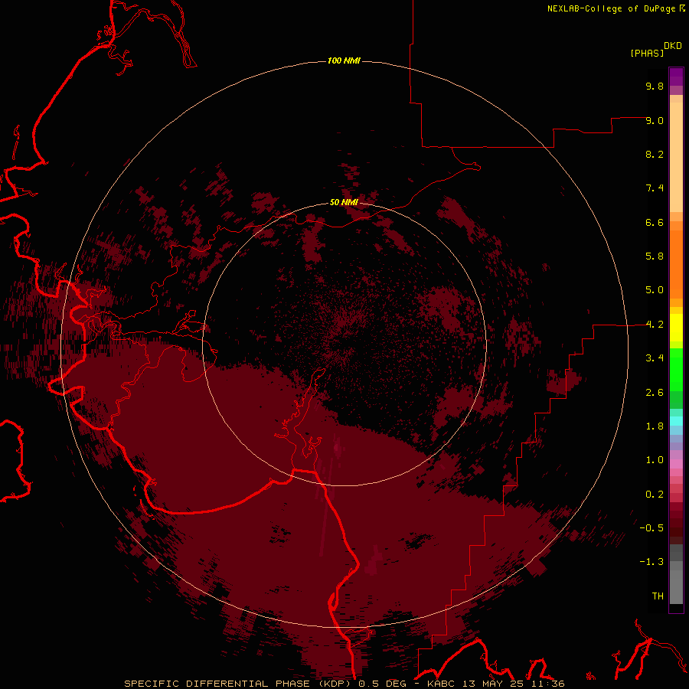The height and width of the screenshot is (689, 689).
Task: Click the 11:36 time stamp
Action: pos(547,684)
